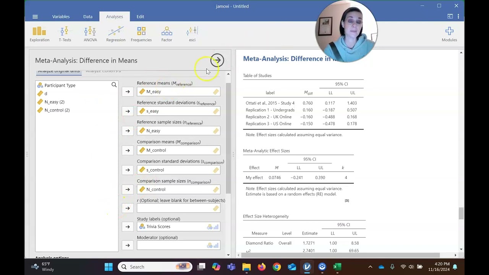Open jamovi kebab options menu
The height and width of the screenshot is (275, 489).
(458, 16)
